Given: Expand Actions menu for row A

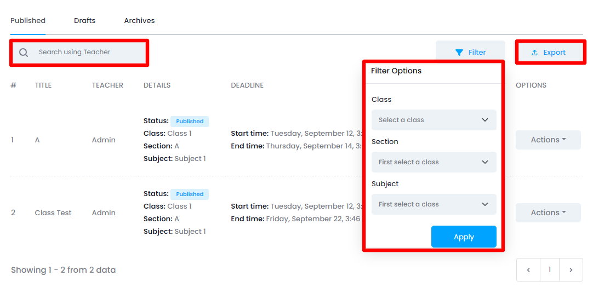Looking at the screenshot, I should tap(548, 140).
